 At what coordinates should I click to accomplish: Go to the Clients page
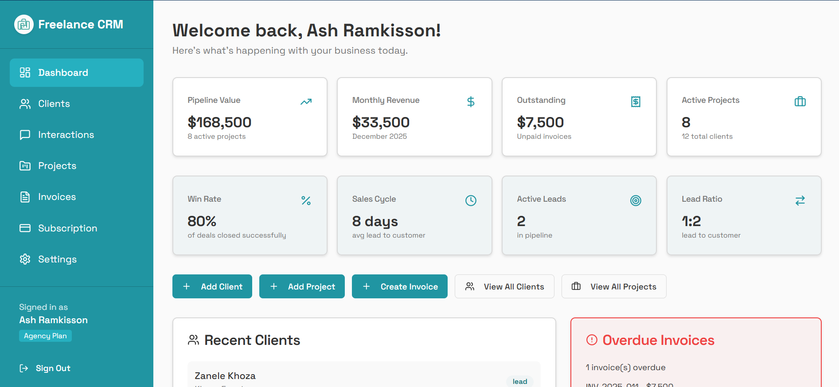pos(77,104)
